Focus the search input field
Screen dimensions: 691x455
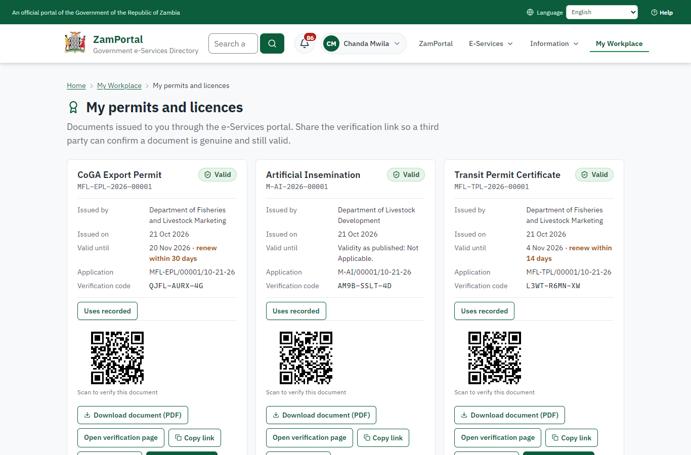(233, 43)
